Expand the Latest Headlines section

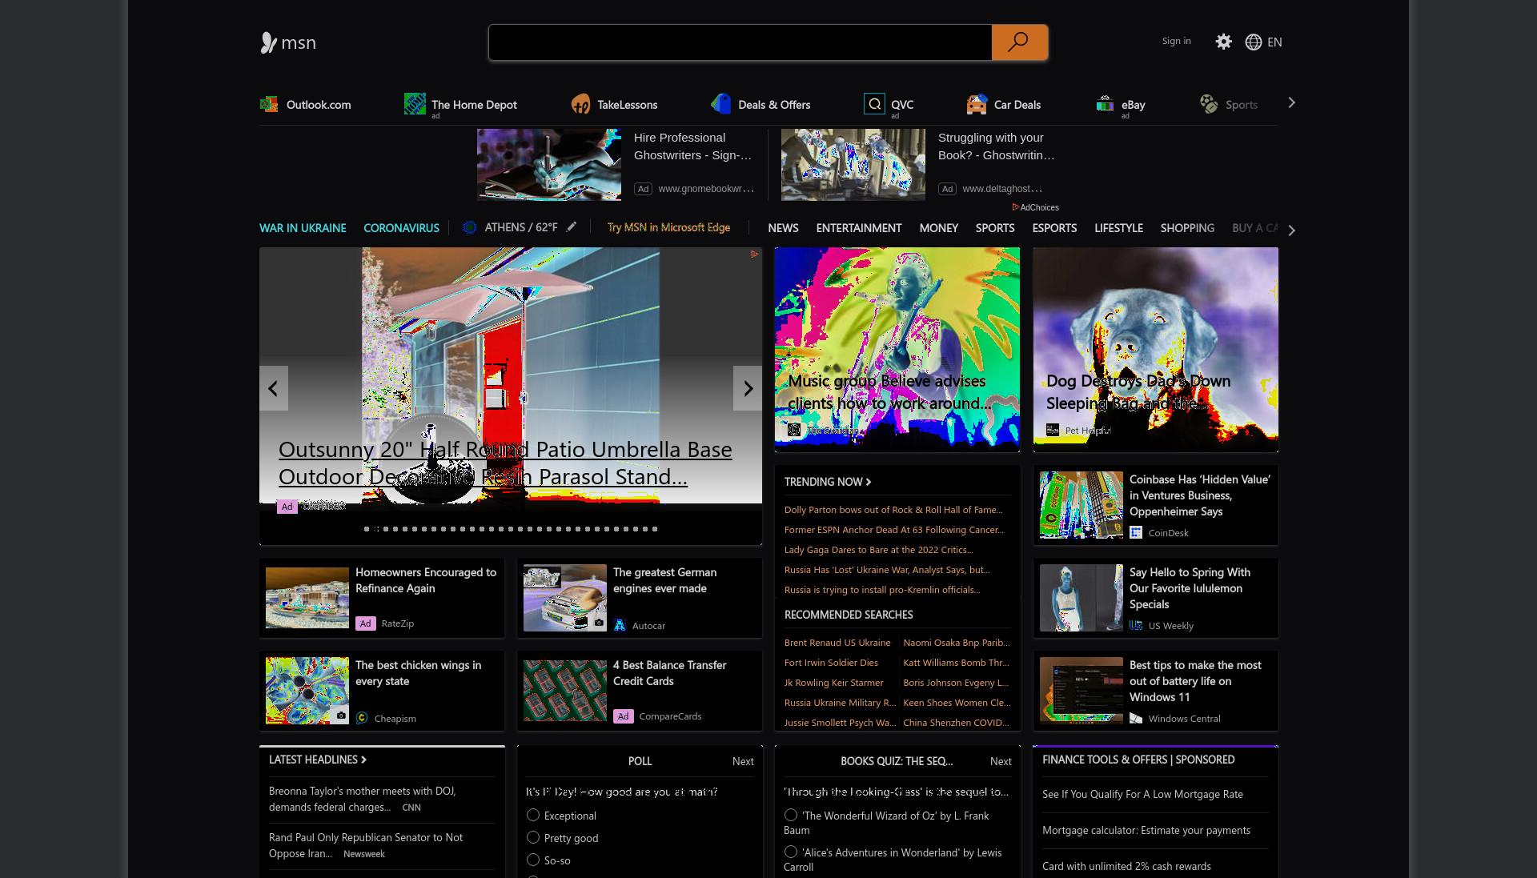coord(318,760)
